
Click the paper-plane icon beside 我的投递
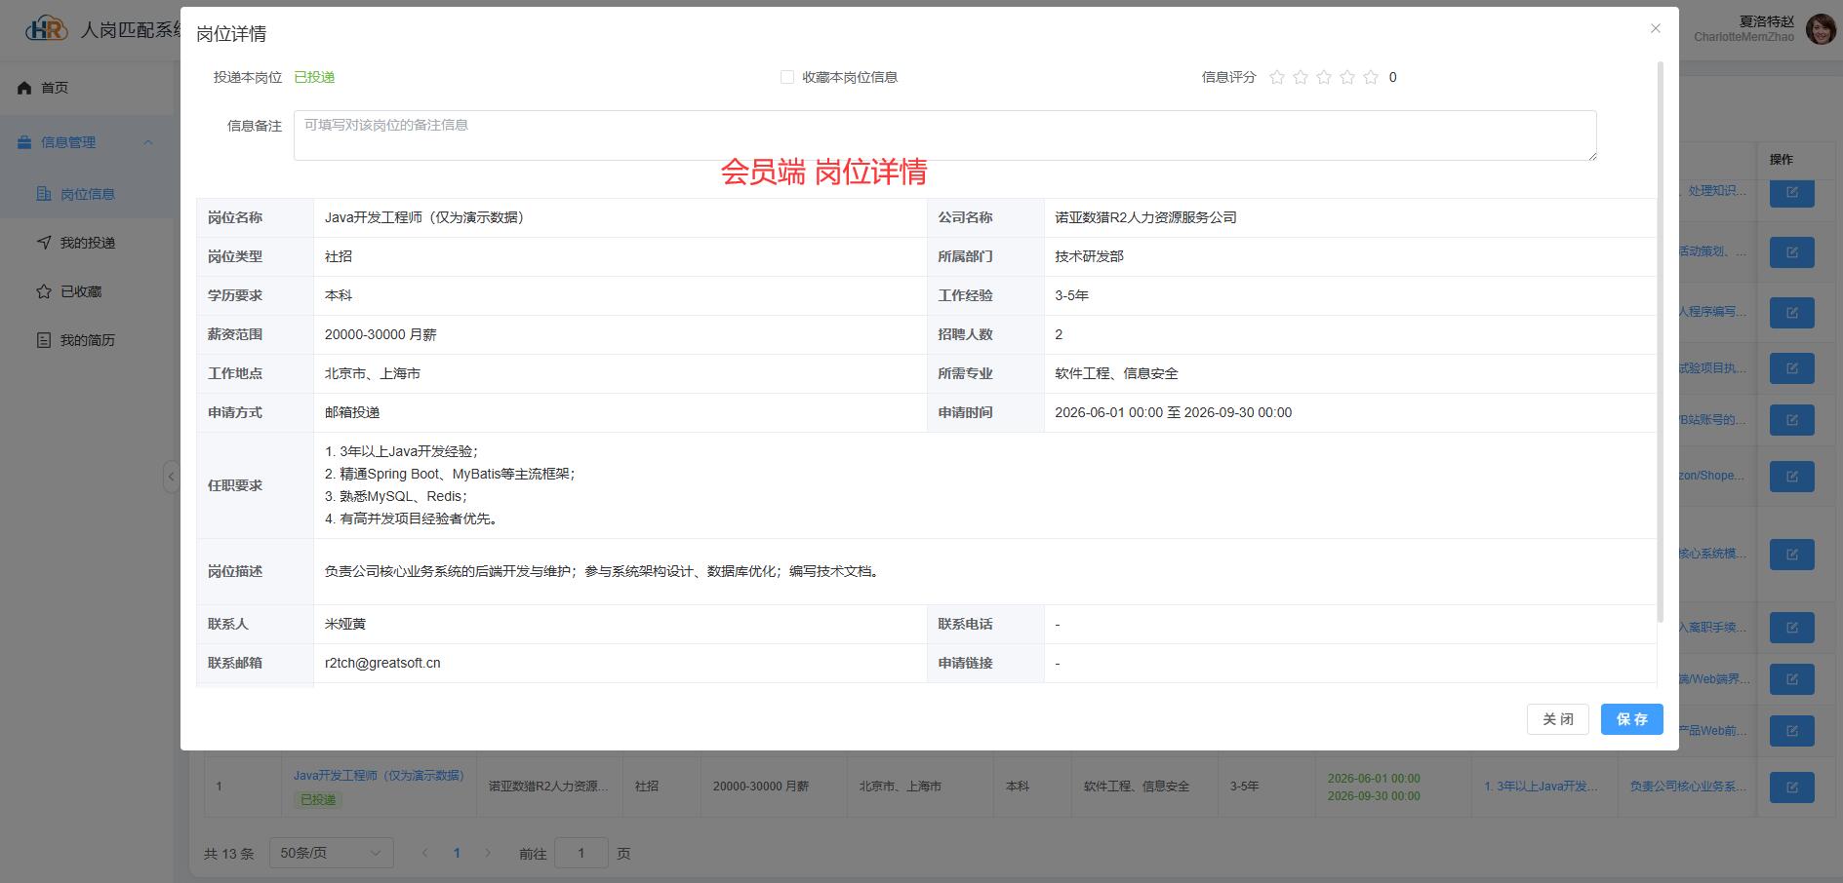pos(44,243)
